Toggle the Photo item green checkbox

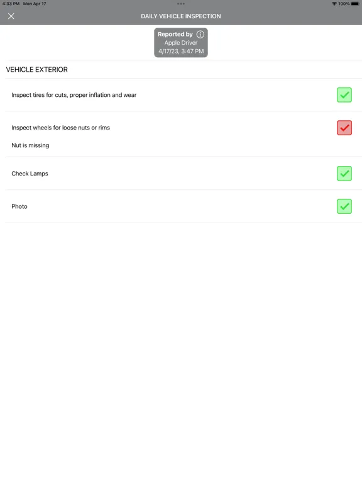pyautogui.click(x=344, y=206)
